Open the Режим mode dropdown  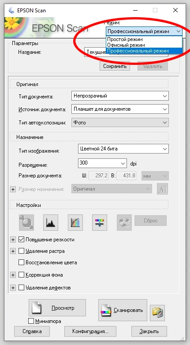point(144,31)
